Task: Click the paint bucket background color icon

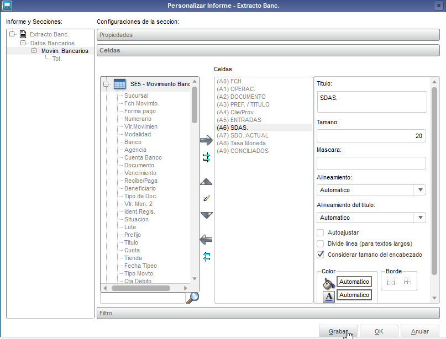Action: [328, 283]
